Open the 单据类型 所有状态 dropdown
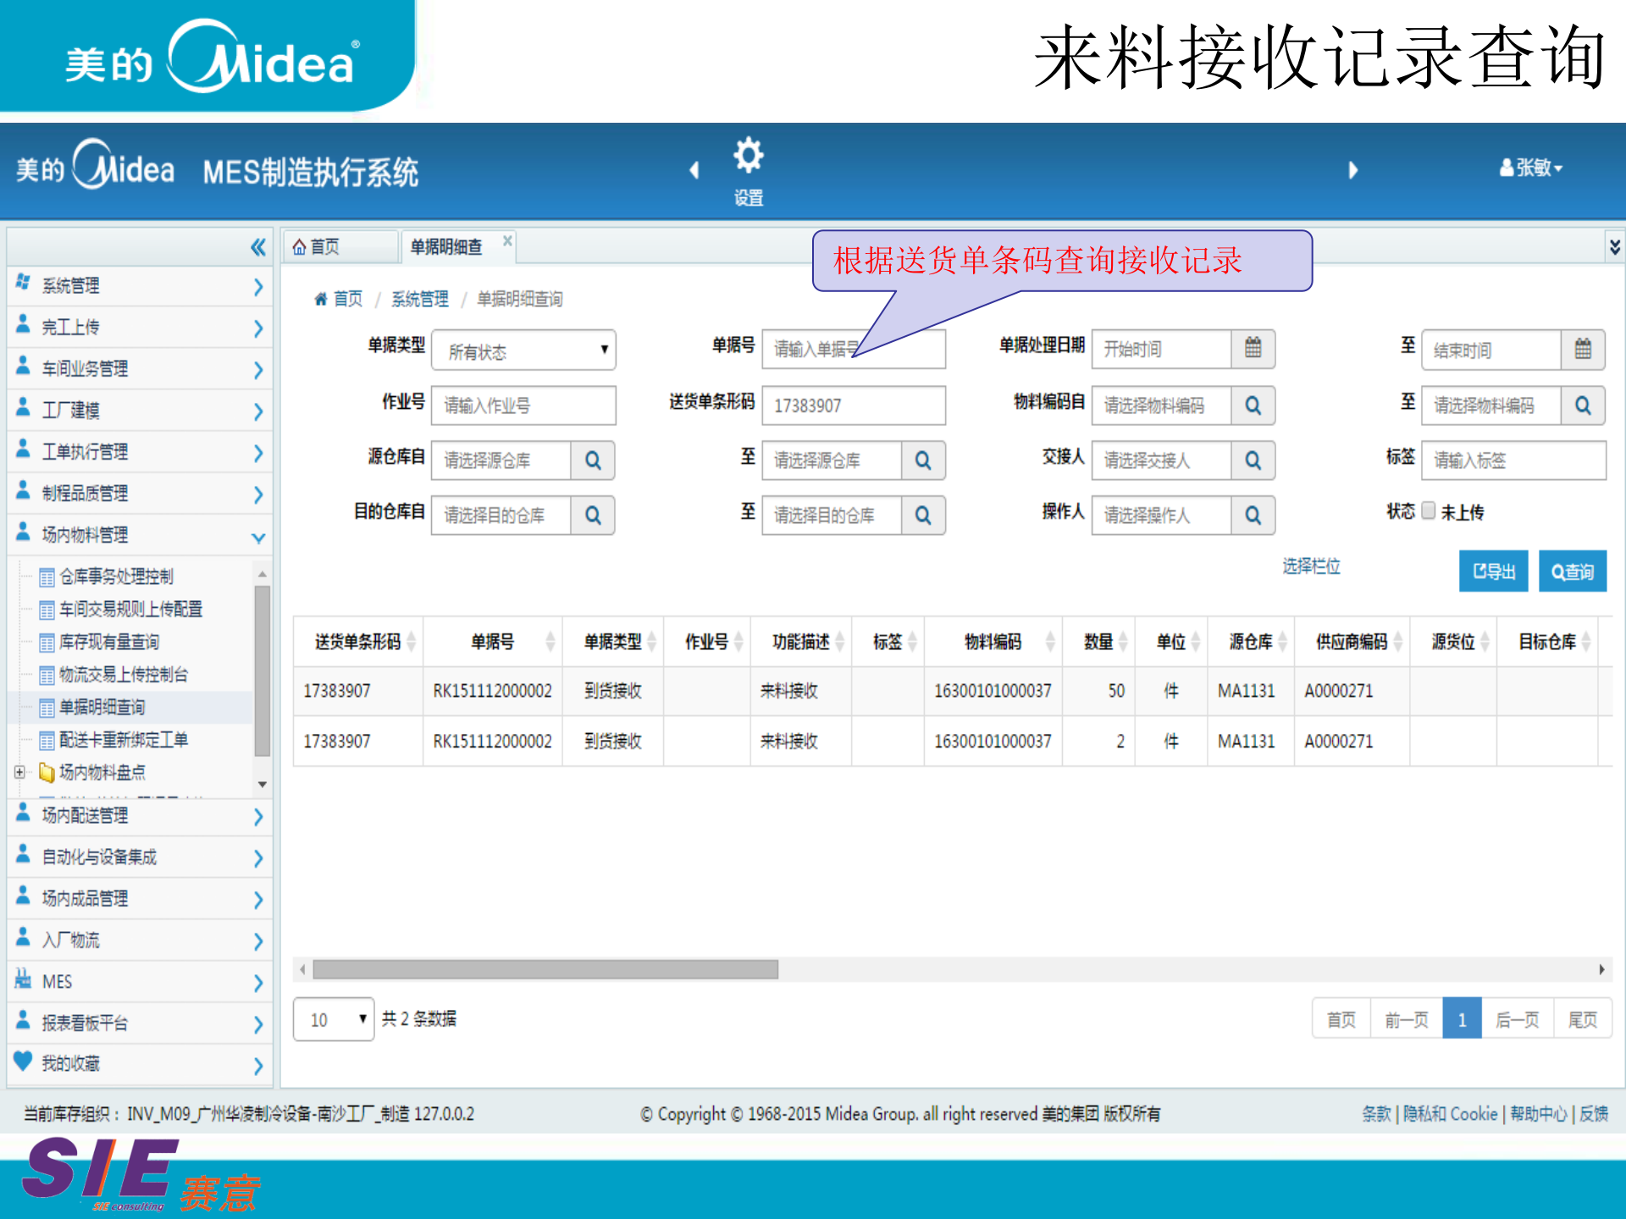This screenshot has width=1626, height=1219. coord(523,350)
